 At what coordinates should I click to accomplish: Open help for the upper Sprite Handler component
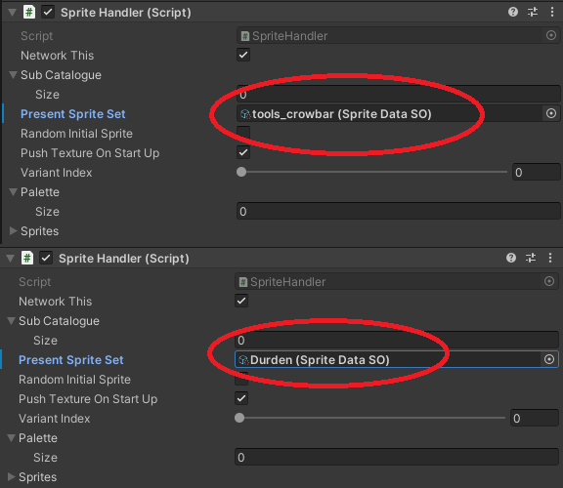click(x=513, y=12)
